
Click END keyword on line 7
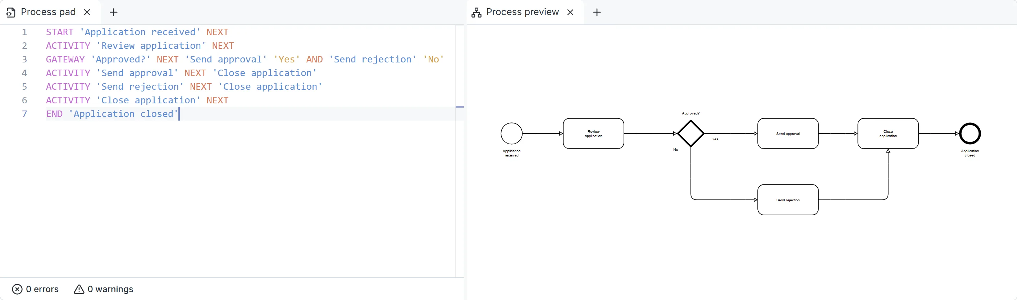pos(54,114)
